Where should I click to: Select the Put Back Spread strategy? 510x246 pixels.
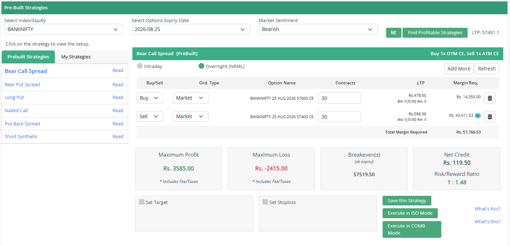point(22,124)
